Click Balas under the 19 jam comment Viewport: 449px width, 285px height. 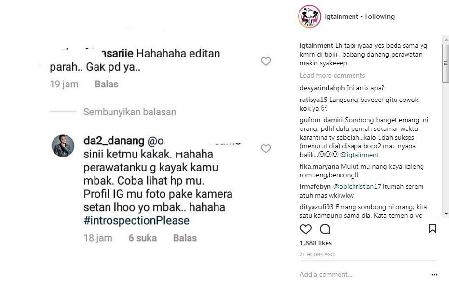pos(107,84)
